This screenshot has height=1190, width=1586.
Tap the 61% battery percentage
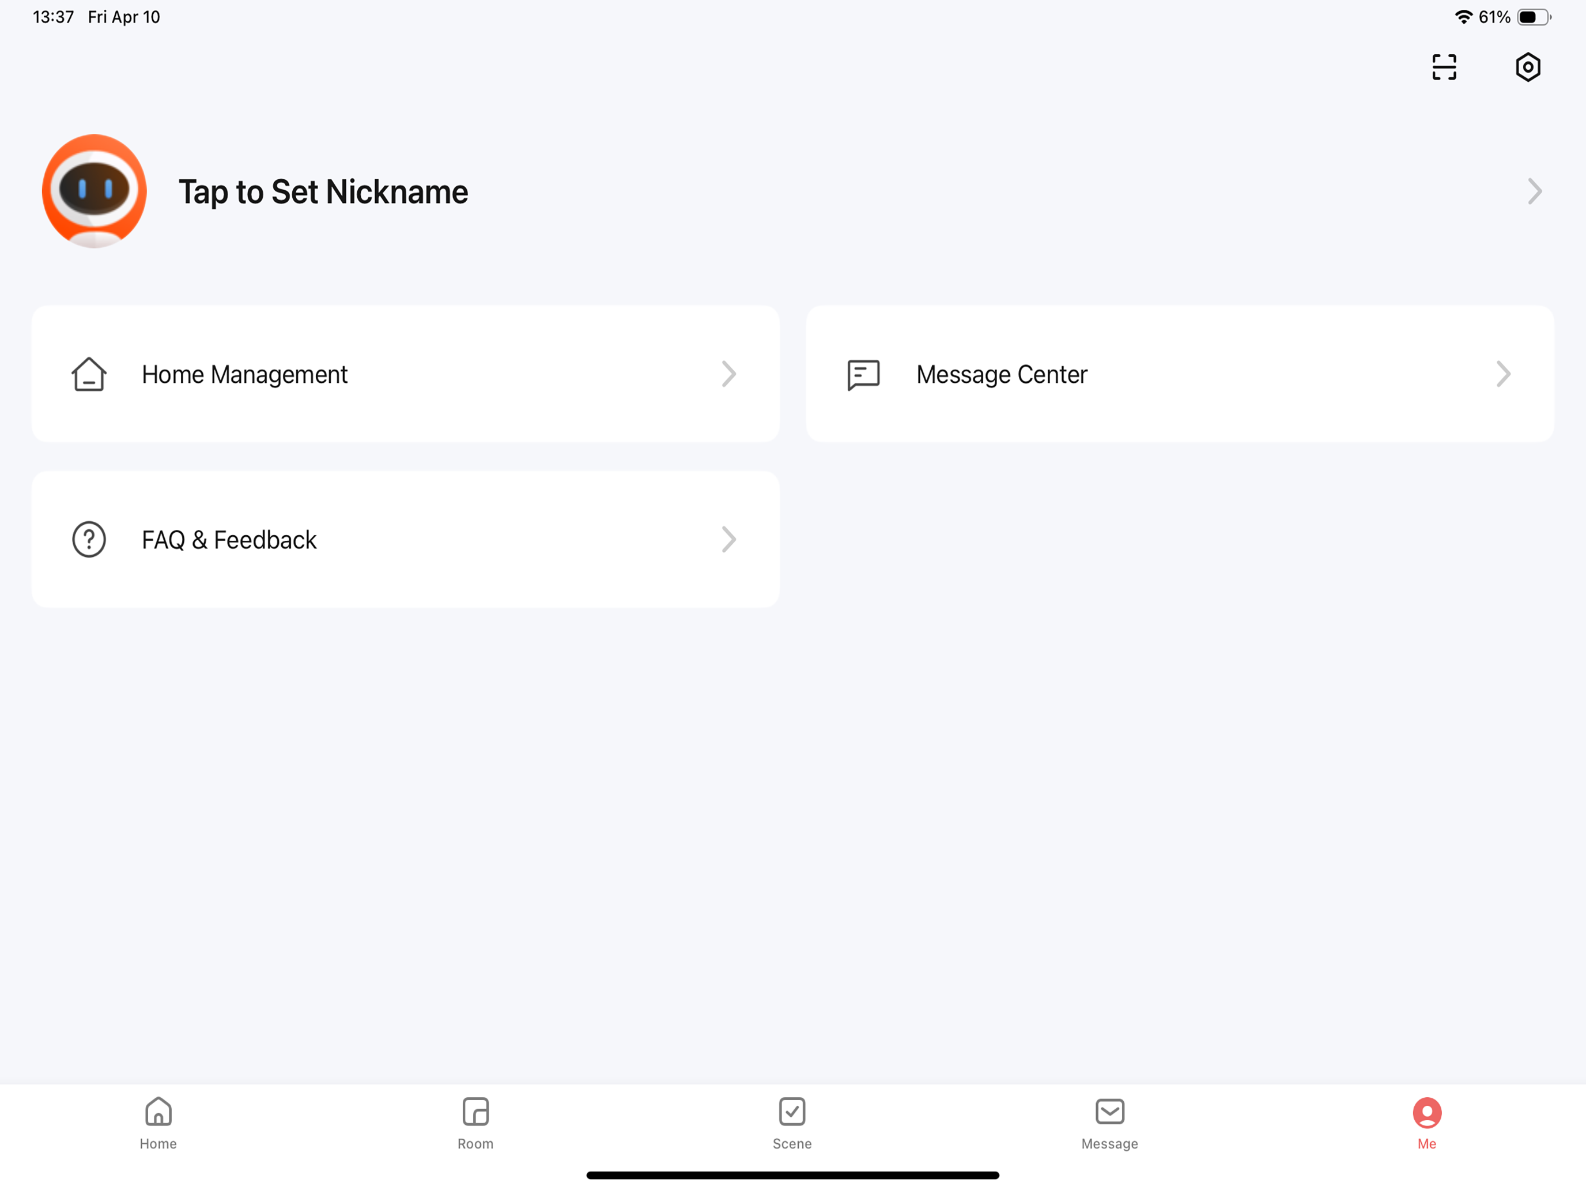1494,17
